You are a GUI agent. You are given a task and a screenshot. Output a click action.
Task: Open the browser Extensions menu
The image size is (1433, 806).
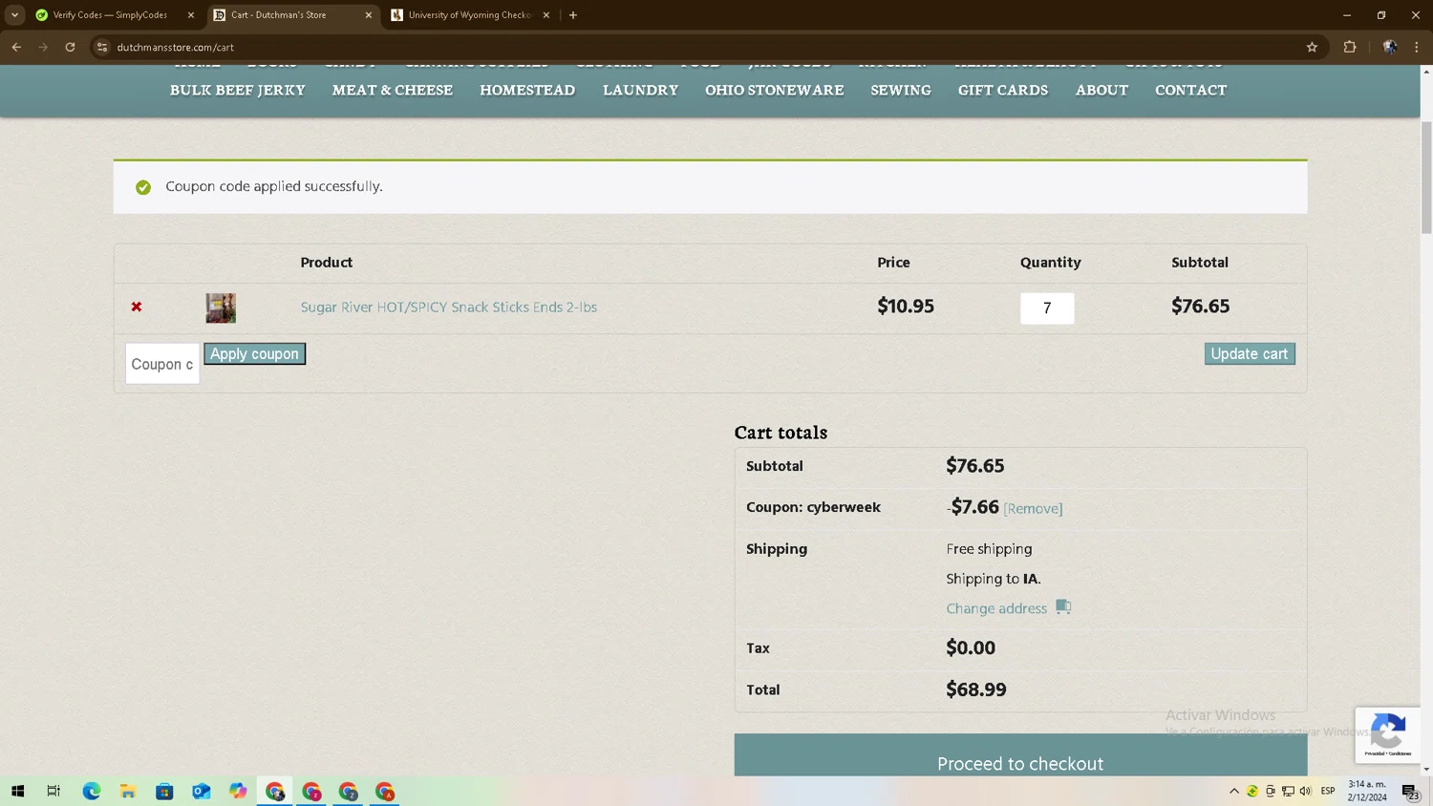(1350, 47)
